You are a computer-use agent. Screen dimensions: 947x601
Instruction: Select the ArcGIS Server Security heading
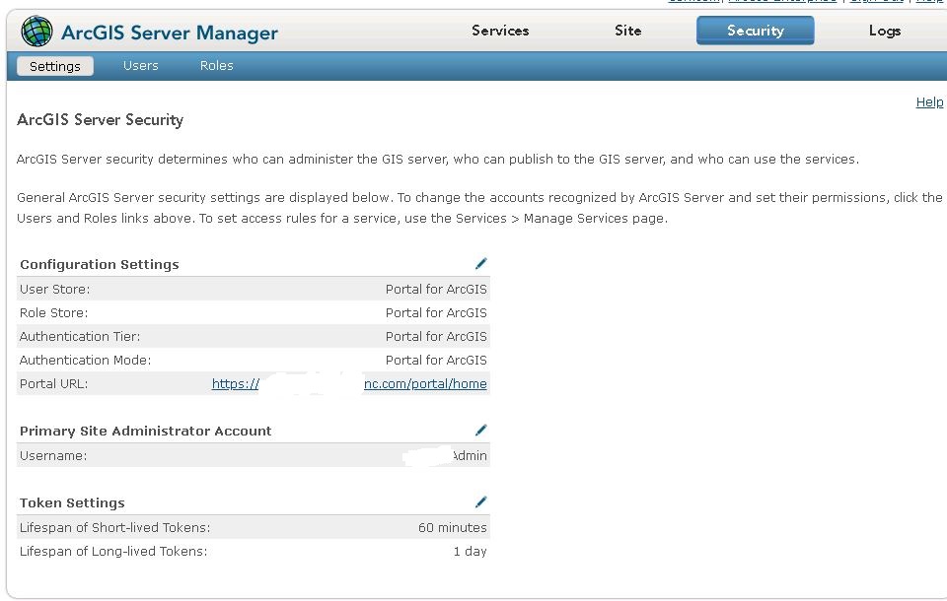(101, 120)
